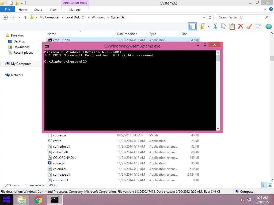
Task: Select Network in navigation pane
Action: pyautogui.click(x=17, y=75)
